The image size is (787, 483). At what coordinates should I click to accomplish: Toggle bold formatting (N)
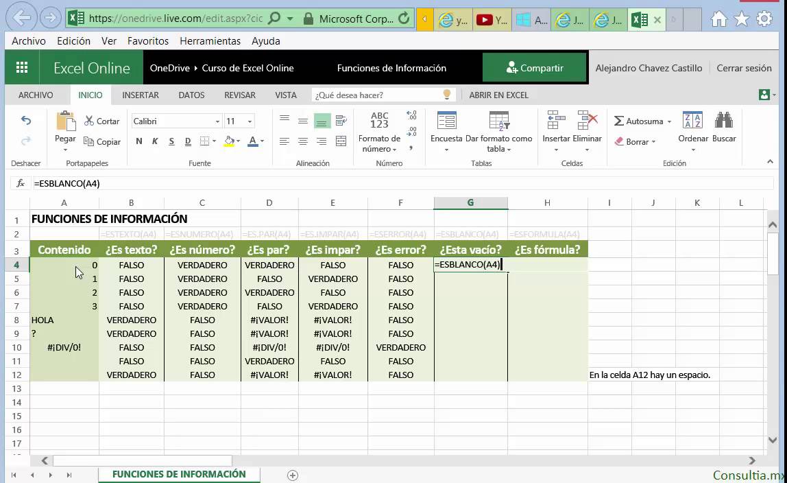coord(139,141)
